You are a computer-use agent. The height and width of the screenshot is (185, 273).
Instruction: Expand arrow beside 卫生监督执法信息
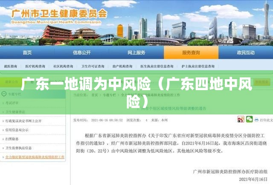click(3, 148)
